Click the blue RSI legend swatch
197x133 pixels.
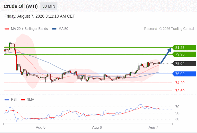tap(7, 100)
